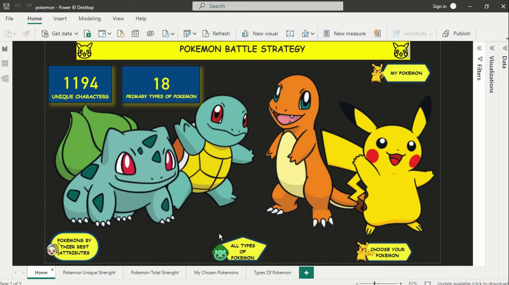Switch to Pokemon Total Strenght page
The width and height of the screenshot is (509, 285).
coord(155,273)
